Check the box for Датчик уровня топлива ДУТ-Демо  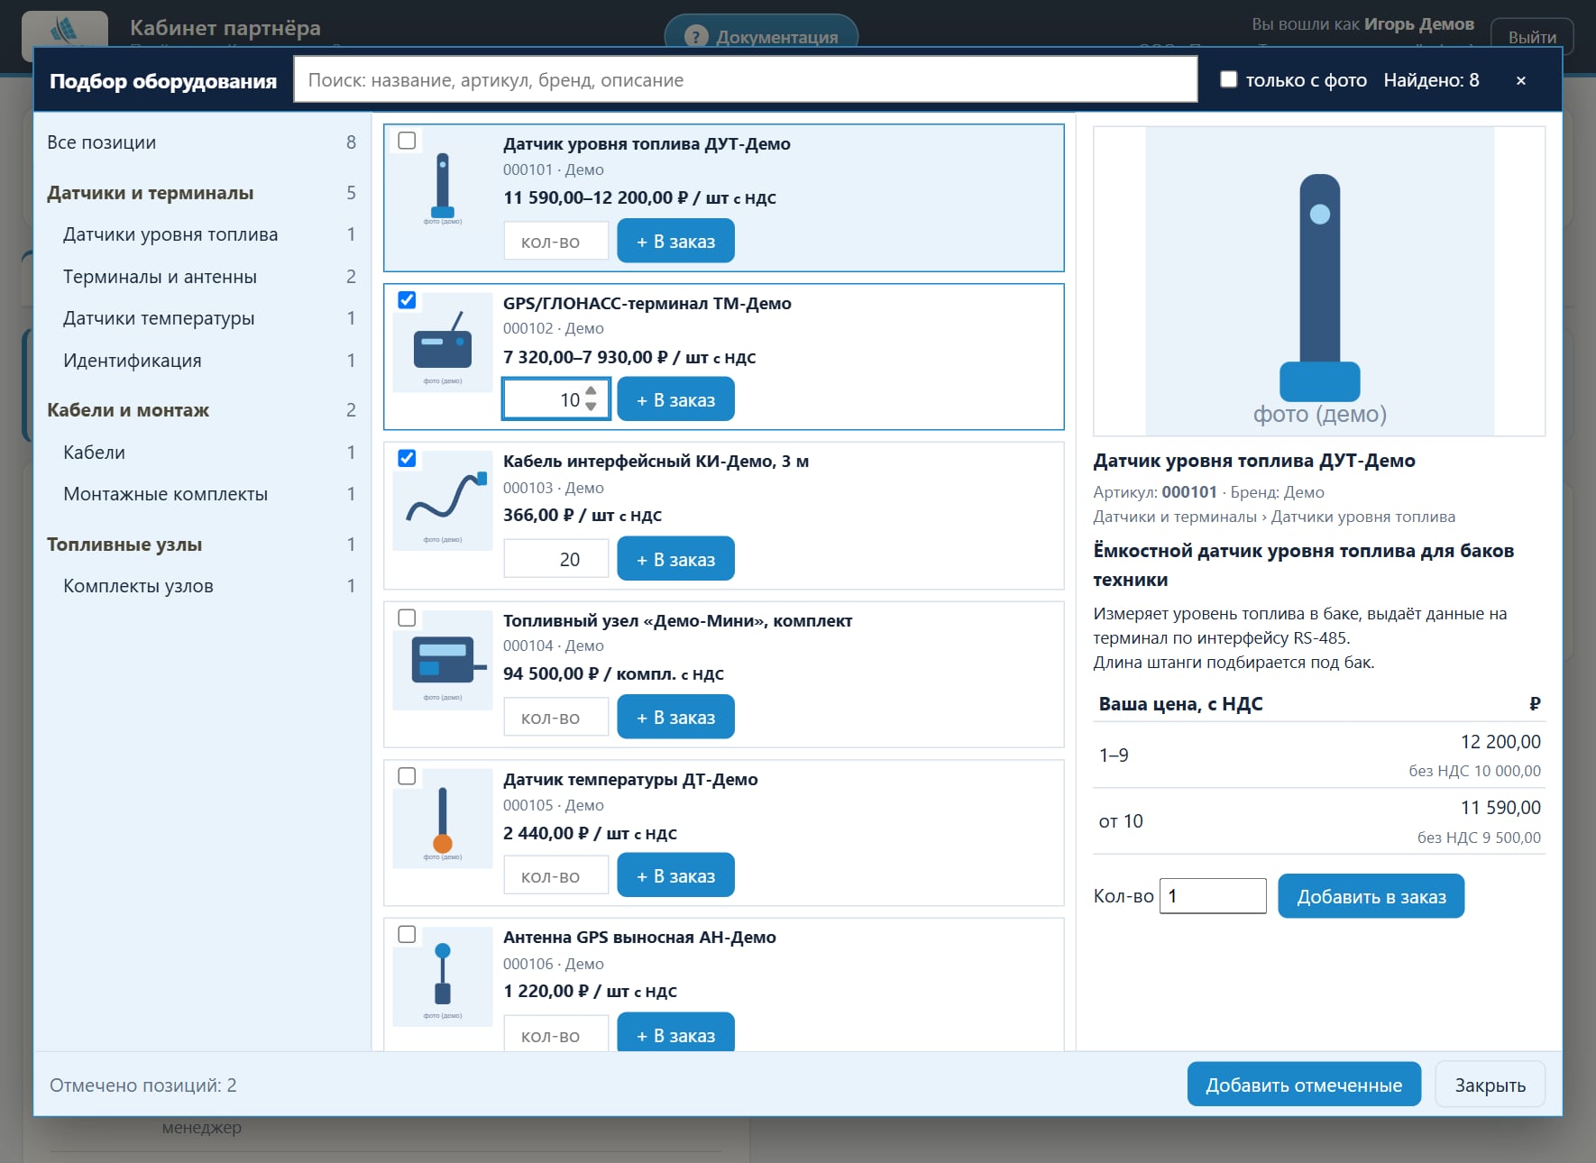click(x=407, y=141)
